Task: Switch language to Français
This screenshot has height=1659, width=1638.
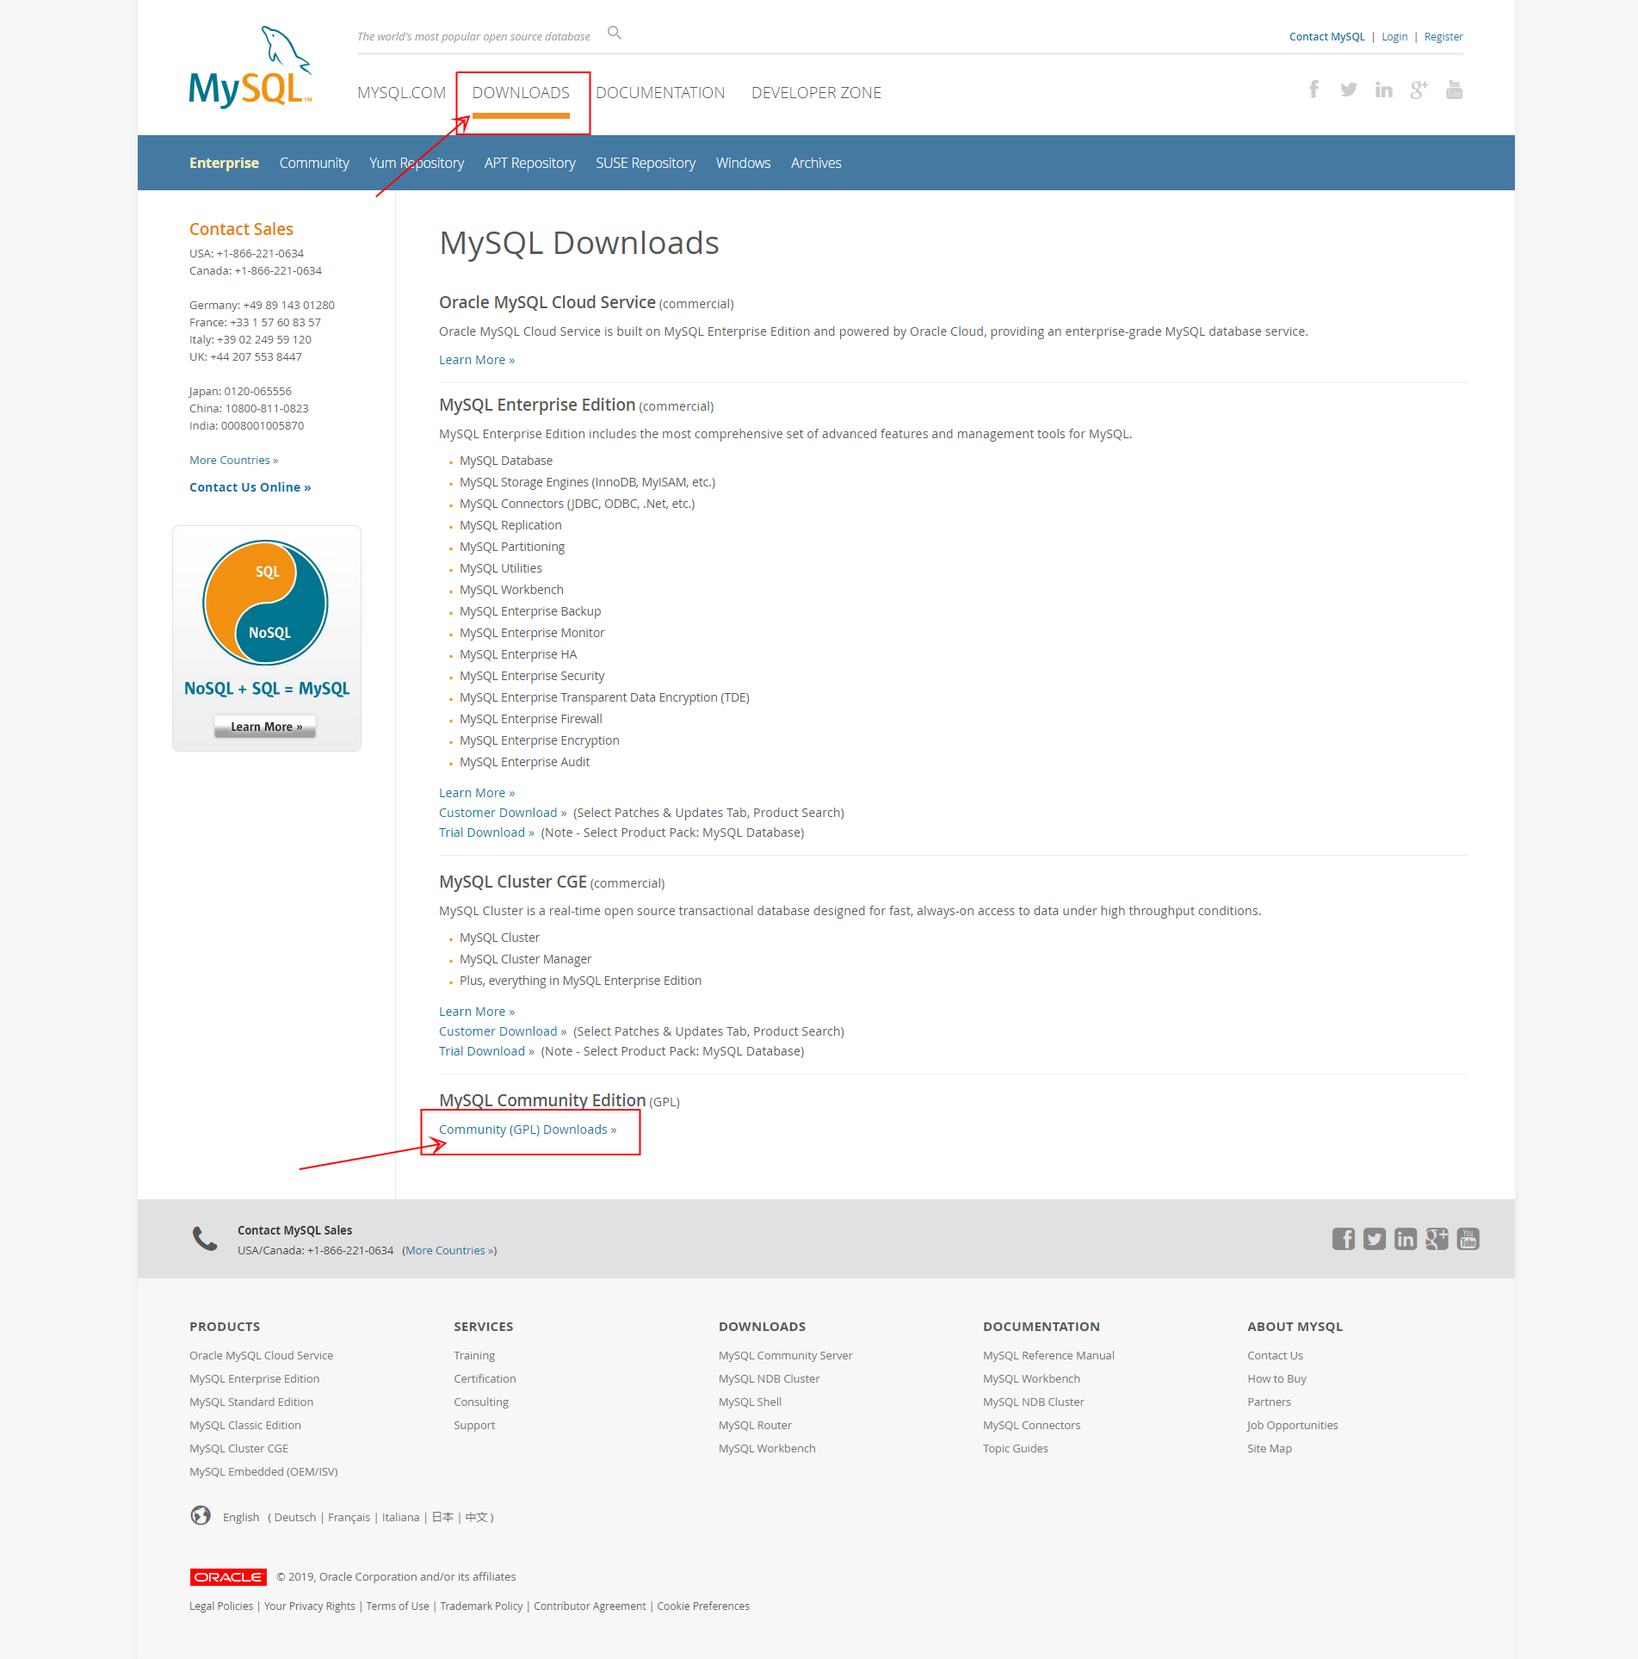Action: click(349, 1517)
